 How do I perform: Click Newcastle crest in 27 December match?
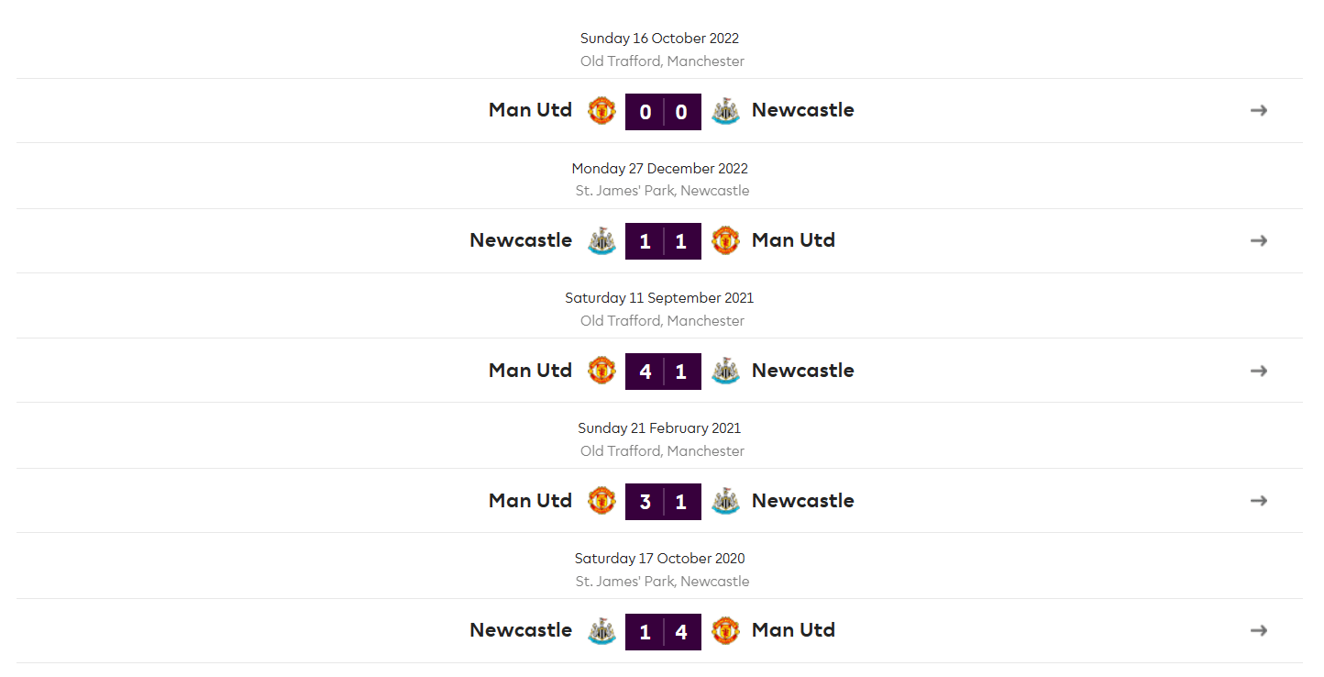(601, 240)
